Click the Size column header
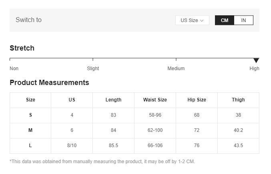The height and width of the screenshot is (174, 271). pos(30,100)
